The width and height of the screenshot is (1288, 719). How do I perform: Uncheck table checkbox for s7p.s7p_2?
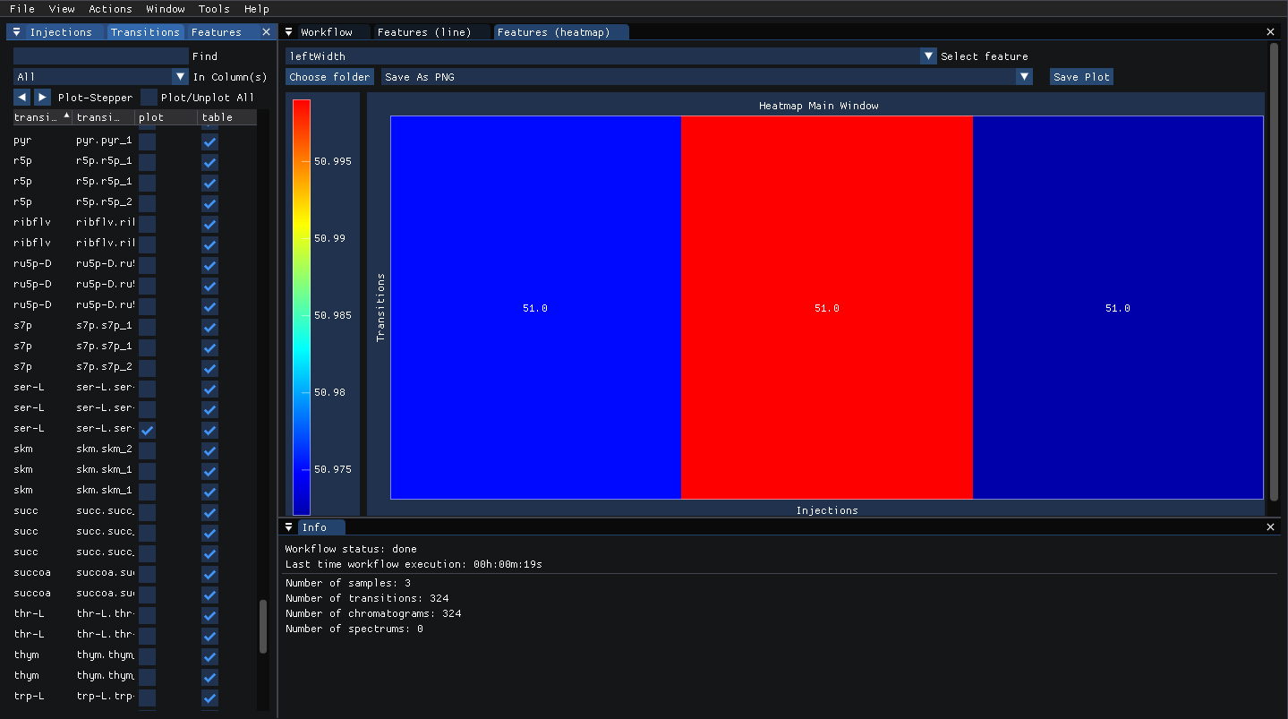209,368
